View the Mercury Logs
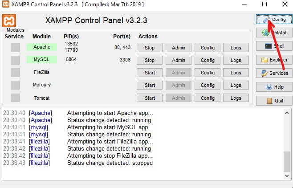Screen dimensions: 293x188 [x=236, y=85]
